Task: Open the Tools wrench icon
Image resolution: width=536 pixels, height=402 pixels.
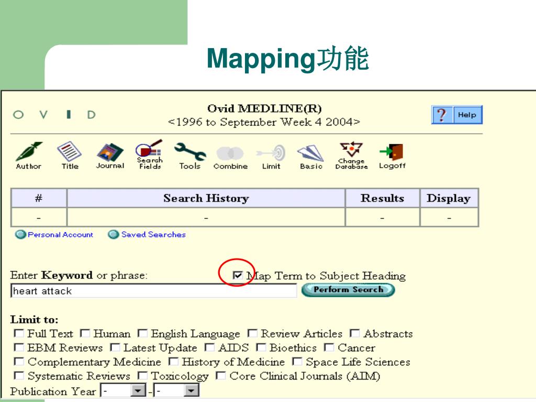Action: click(190, 156)
